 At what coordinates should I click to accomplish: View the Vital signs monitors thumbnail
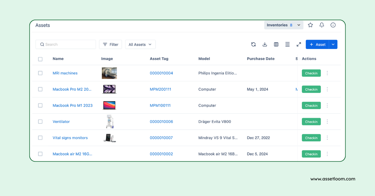110,138
